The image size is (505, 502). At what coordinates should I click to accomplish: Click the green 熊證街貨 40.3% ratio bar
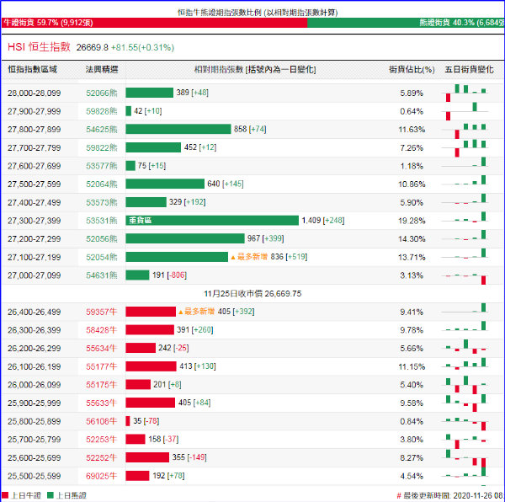click(406, 23)
